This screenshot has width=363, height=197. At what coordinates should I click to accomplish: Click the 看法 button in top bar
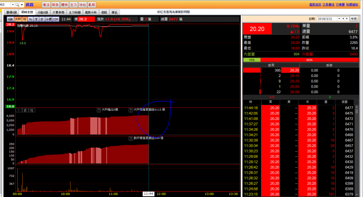(46, 5)
